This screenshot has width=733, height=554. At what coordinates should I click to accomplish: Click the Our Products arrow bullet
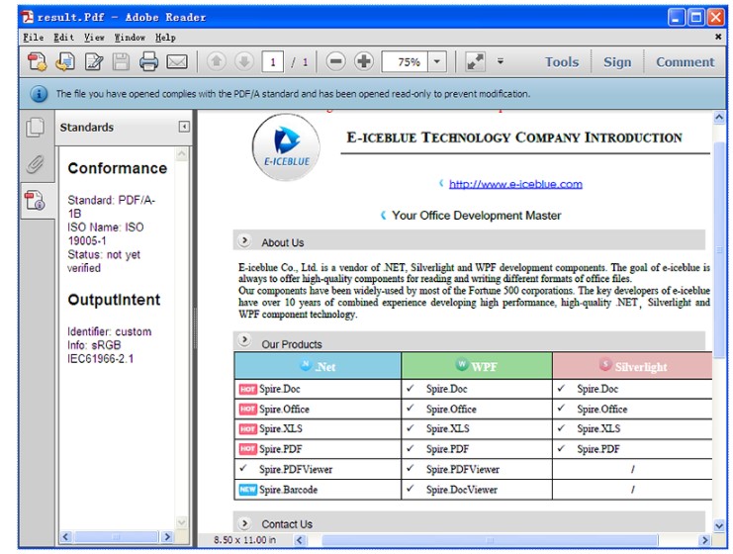pos(244,340)
